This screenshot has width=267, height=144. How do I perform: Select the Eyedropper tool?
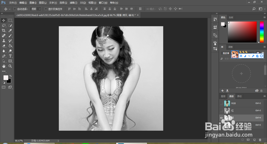pos(10,31)
